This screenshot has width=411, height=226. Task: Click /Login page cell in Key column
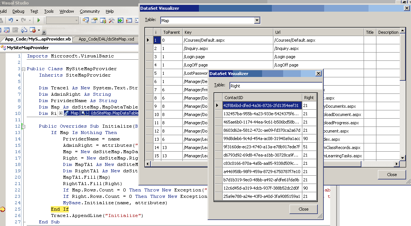(228, 57)
